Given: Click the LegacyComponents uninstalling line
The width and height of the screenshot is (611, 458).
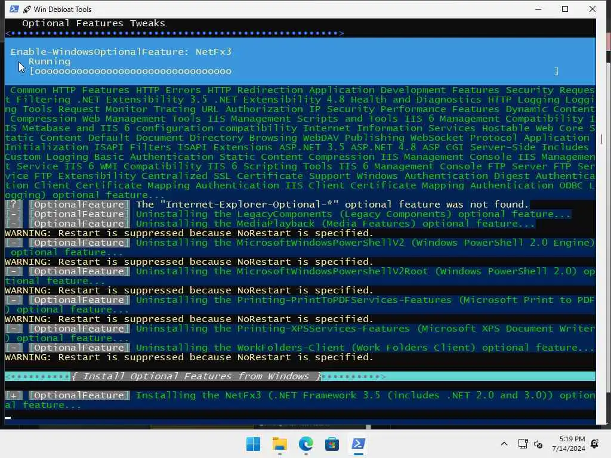Looking at the screenshot, I should click(353, 214).
